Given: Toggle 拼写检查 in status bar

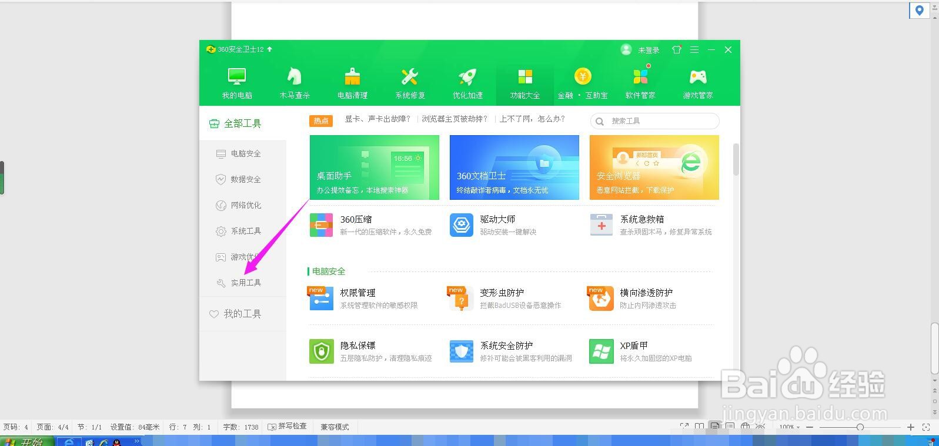Looking at the screenshot, I should (287, 427).
